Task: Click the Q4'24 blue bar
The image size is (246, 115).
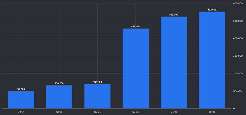Action: pyautogui.click(x=21, y=100)
